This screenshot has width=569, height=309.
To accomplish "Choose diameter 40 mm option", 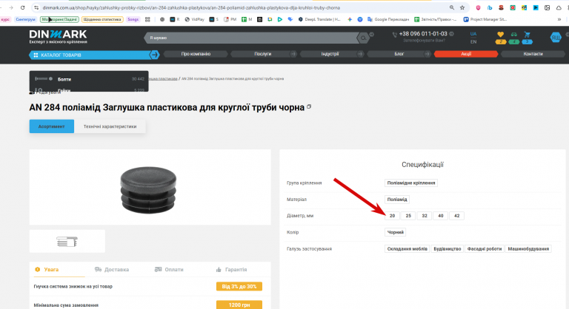I will 441,216.
